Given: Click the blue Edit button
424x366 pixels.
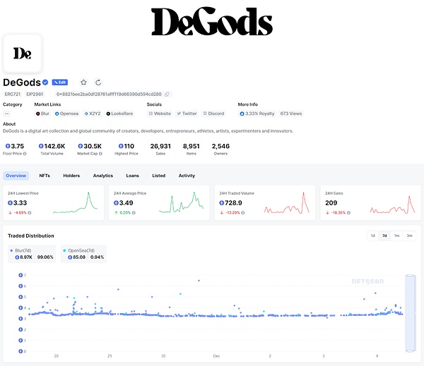Looking at the screenshot, I should 60,83.
